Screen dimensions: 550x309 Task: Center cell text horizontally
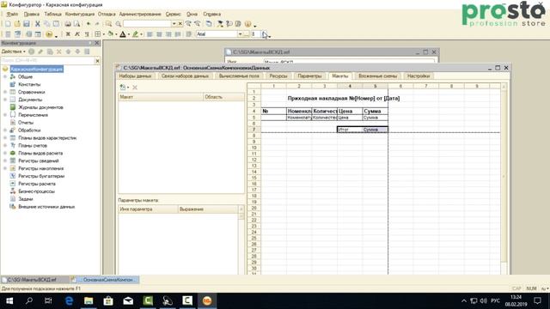coord(159,34)
